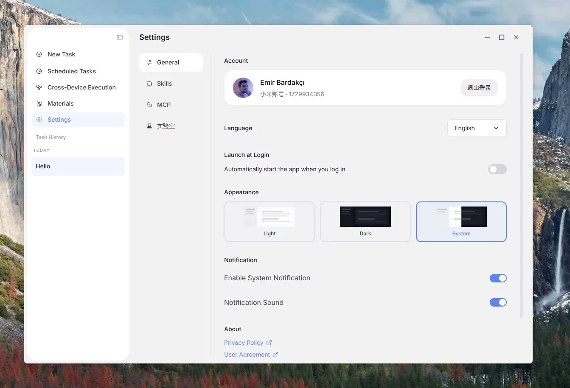Image resolution: width=570 pixels, height=388 pixels.
Task: Open the User Agreement link
Action: 247,355
